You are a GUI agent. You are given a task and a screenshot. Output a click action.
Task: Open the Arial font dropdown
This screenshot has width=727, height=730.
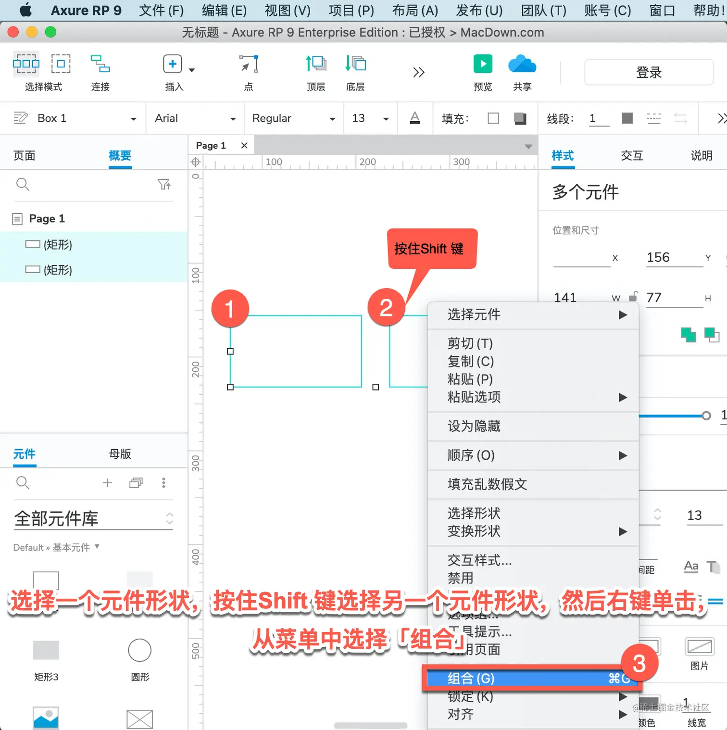[x=233, y=119]
